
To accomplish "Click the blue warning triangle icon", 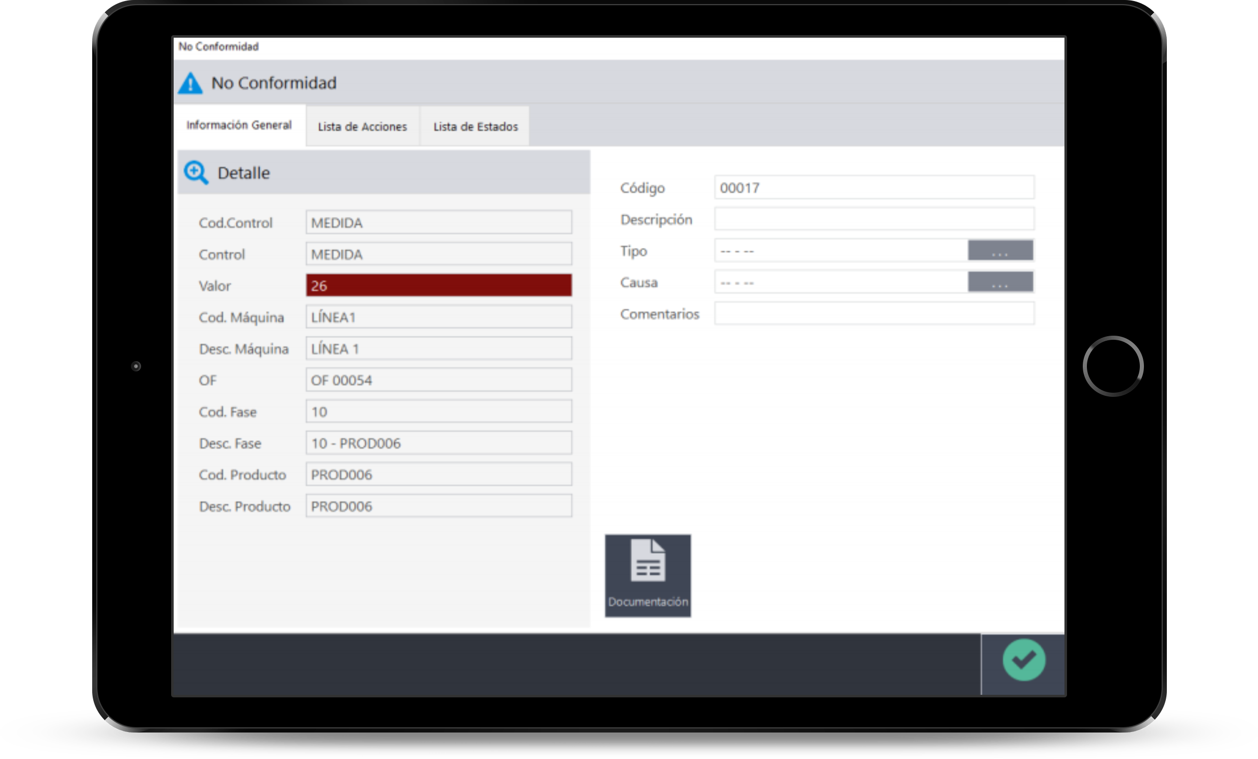I will (190, 83).
